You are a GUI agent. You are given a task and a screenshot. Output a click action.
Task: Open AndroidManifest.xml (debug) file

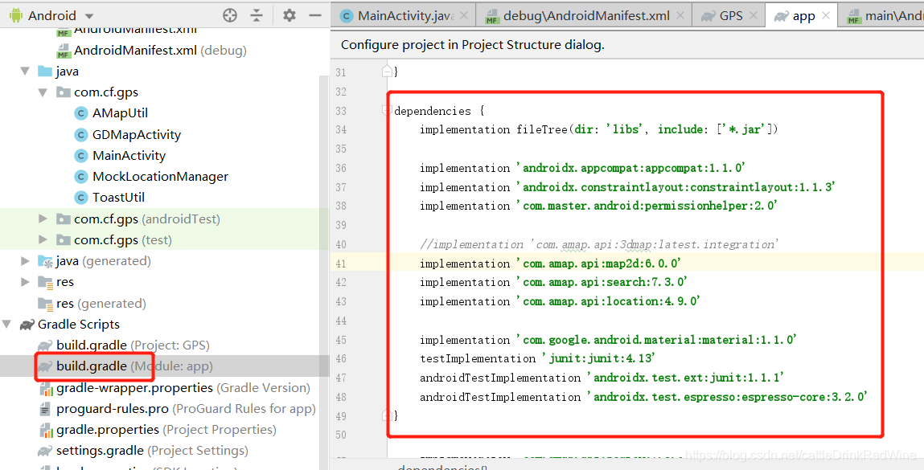[x=151, y=51]
